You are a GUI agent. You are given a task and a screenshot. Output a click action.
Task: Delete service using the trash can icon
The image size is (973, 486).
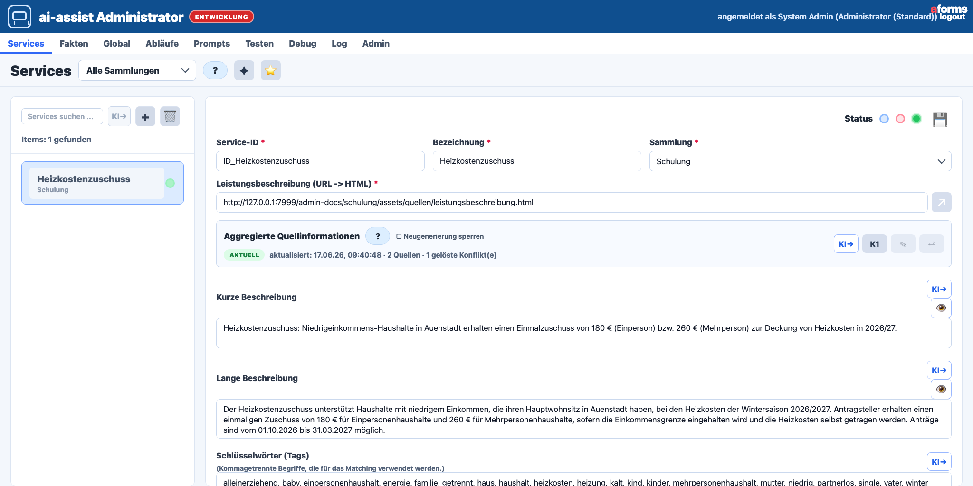(x=170, y=116)
